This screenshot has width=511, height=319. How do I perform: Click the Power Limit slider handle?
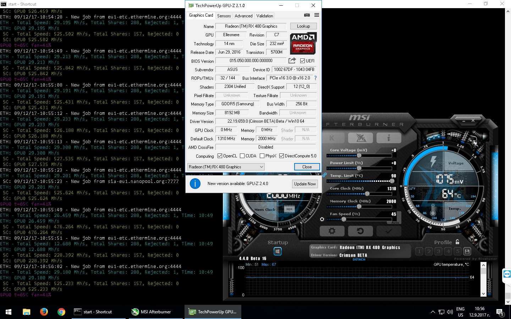[x=359, y=168]
